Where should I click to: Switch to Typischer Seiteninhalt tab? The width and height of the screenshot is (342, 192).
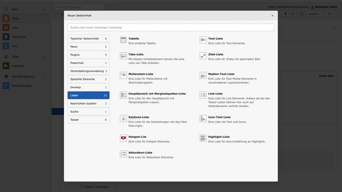click(x=88, y=39)
